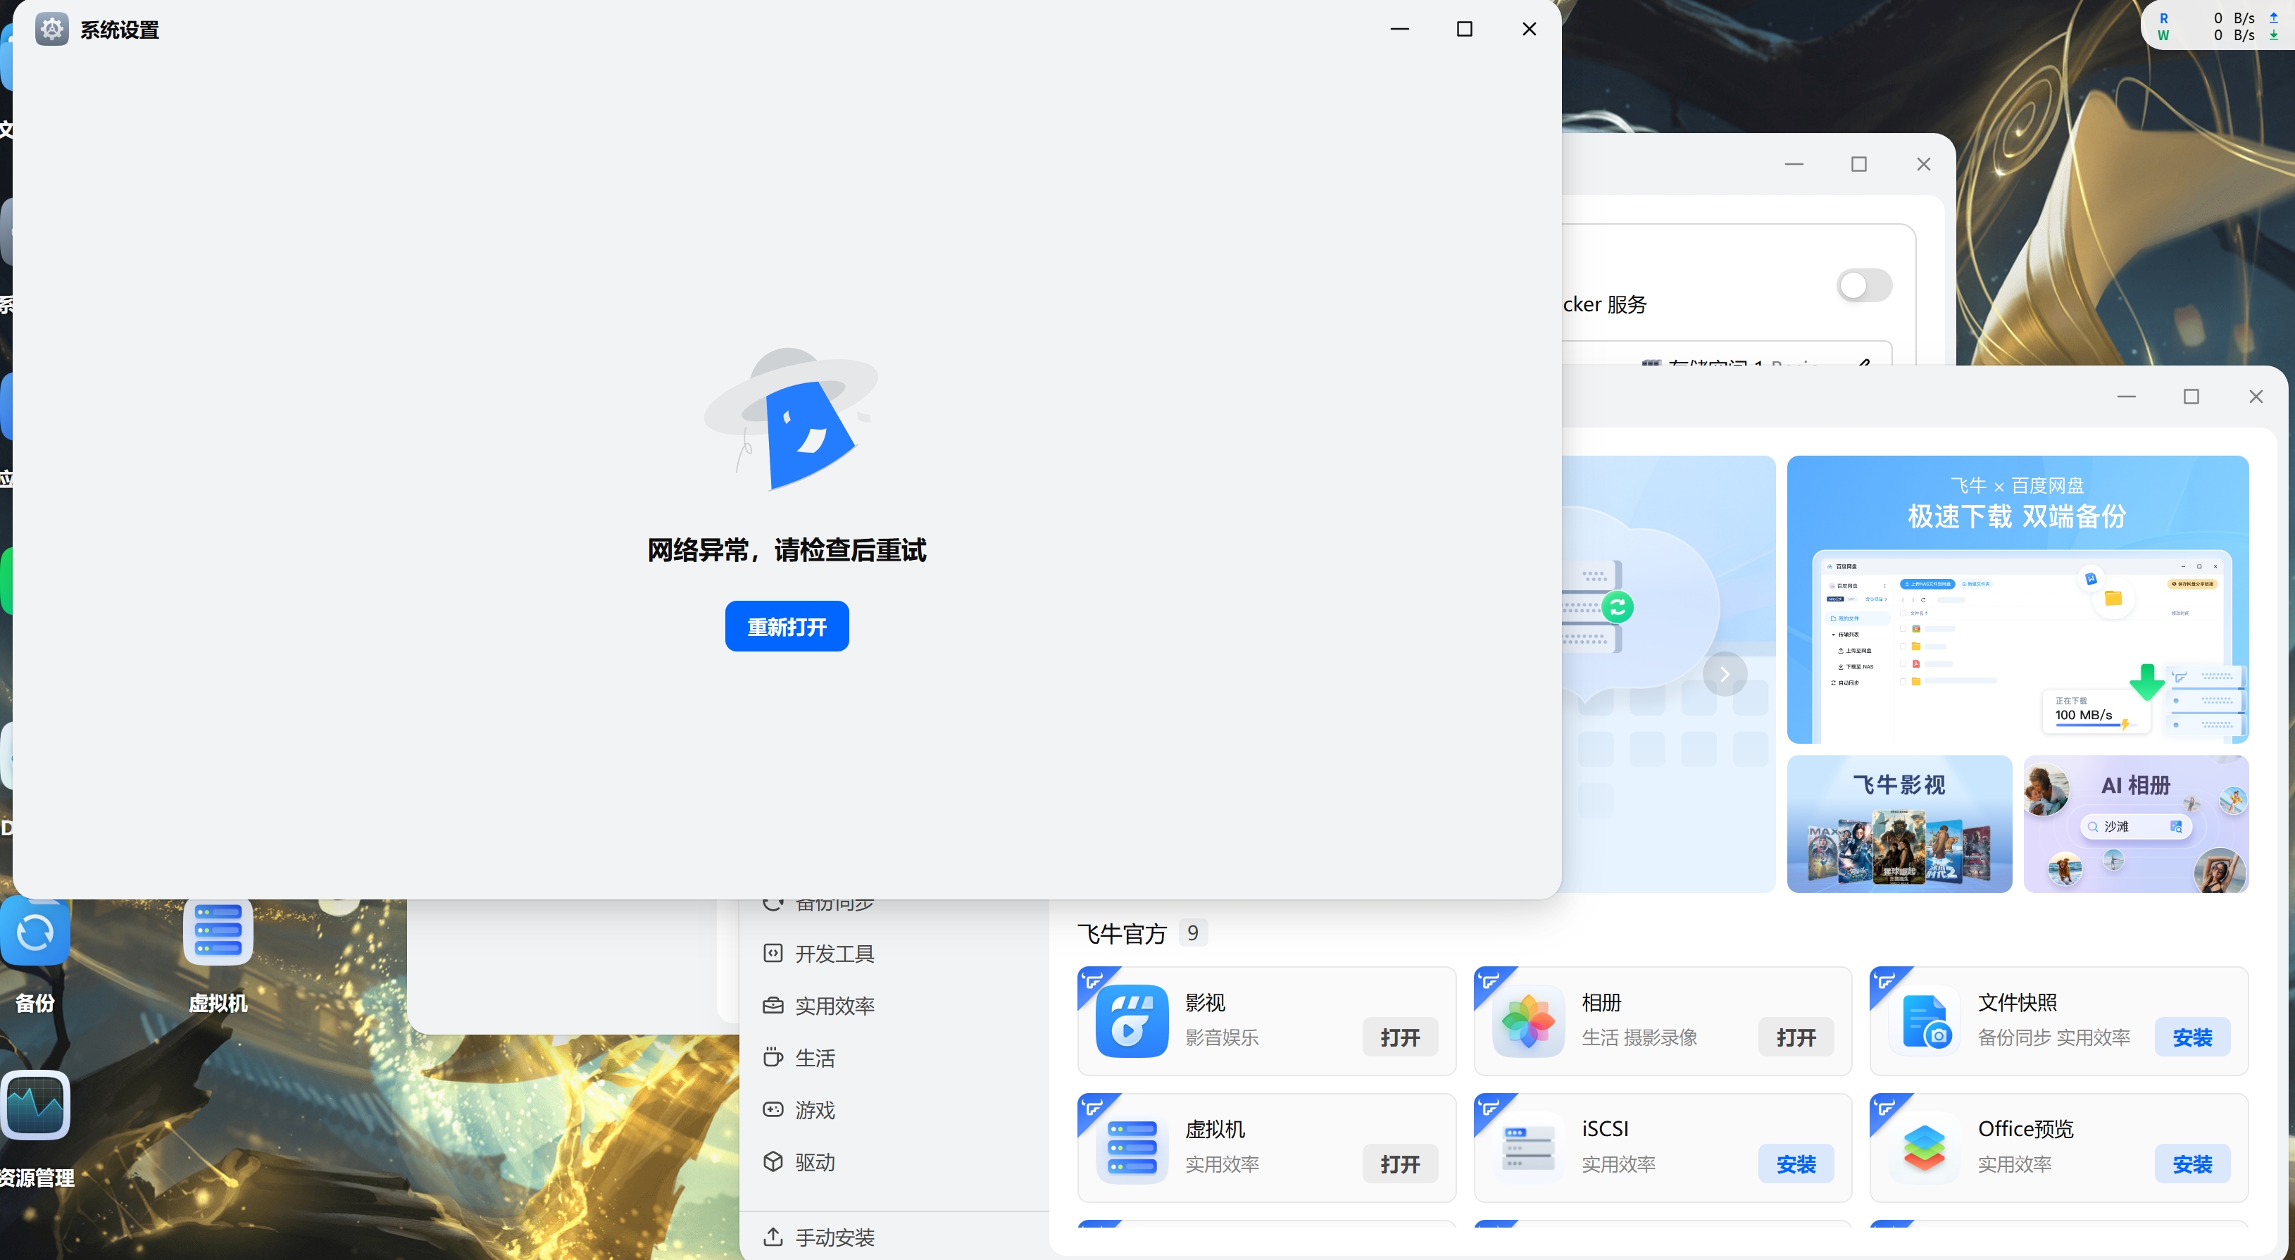Click the carousel next arrow
This screenshot has height=1260, width=2295.
1726,675
